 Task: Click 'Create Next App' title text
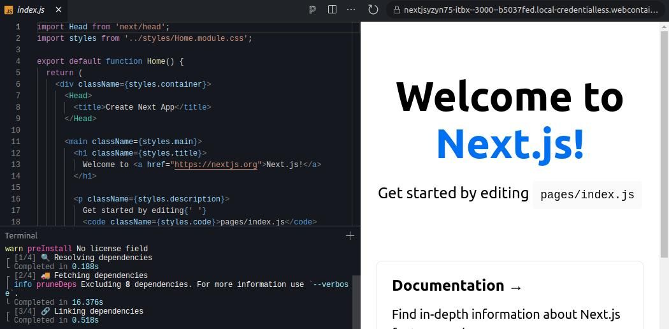[x=140, y=107]
